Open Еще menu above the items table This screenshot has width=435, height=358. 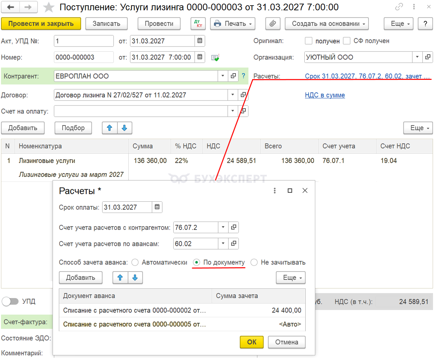[418, 128]
